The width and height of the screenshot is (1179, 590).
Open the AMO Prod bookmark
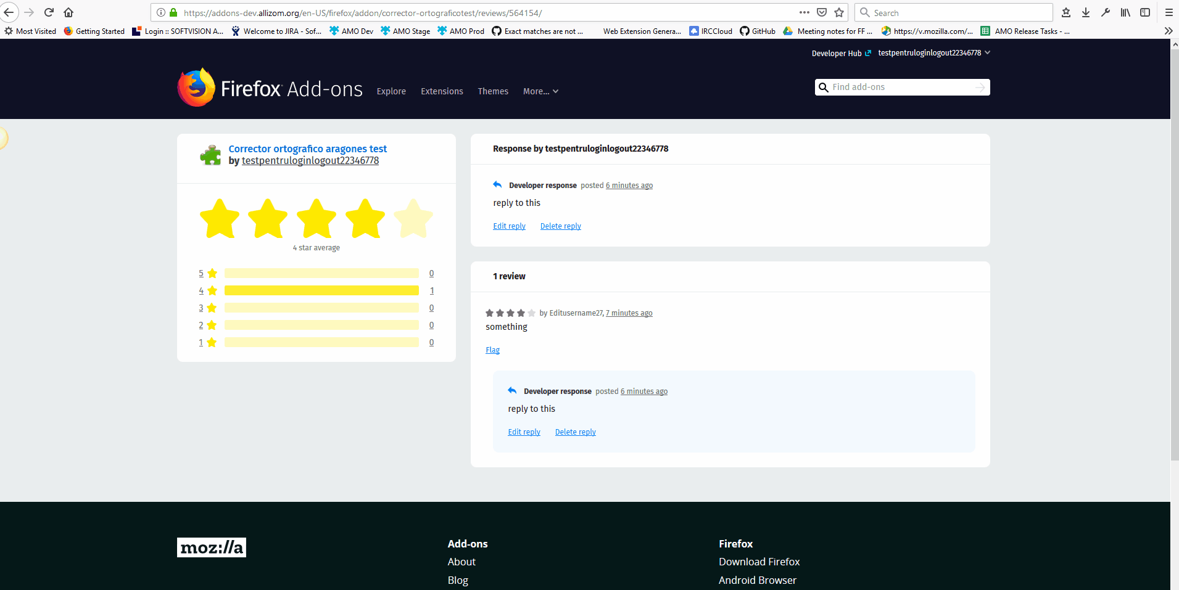click(x=461, y=31)
